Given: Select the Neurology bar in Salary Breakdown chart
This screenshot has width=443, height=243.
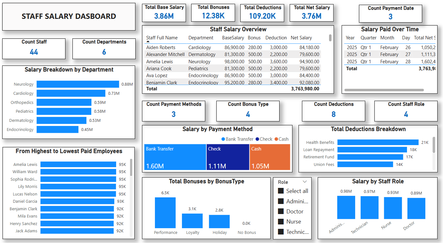Looking at the screenshot, I should [x=77, y=84].
